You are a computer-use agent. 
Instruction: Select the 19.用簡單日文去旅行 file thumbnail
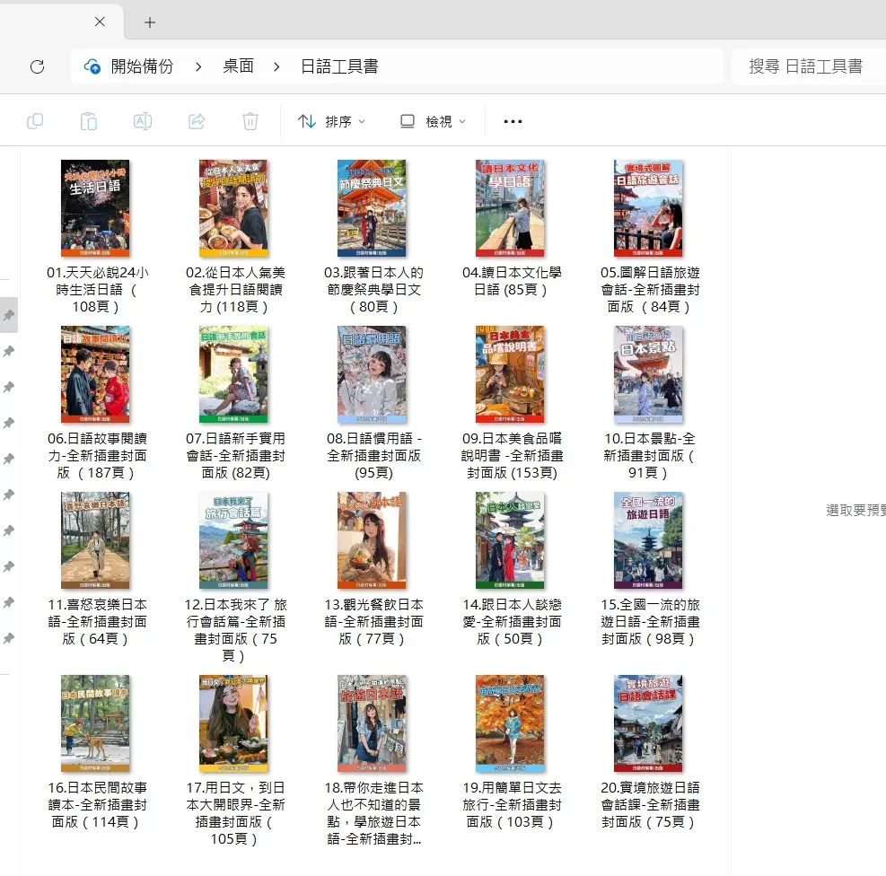coord(510,723)
